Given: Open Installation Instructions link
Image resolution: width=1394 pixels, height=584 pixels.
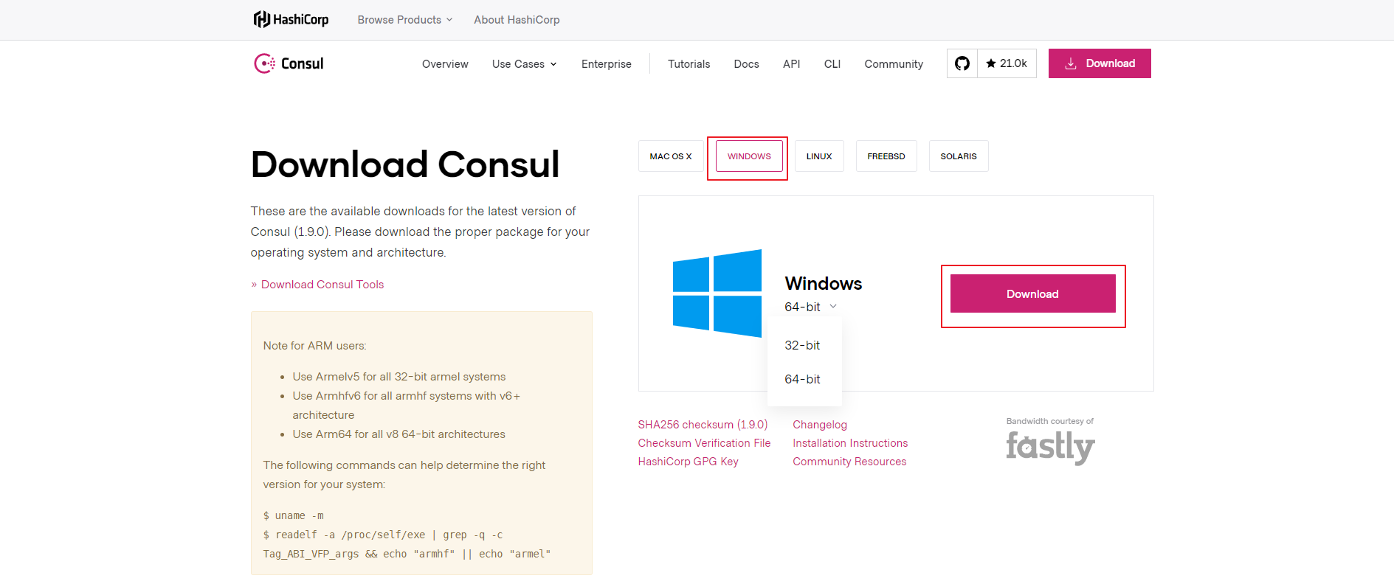Looking at the screenshot, I should pos(850,443).
